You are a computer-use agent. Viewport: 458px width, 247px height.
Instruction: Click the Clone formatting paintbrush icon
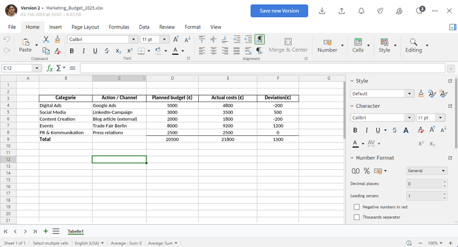pyautogui.click(x=58, y=39)
